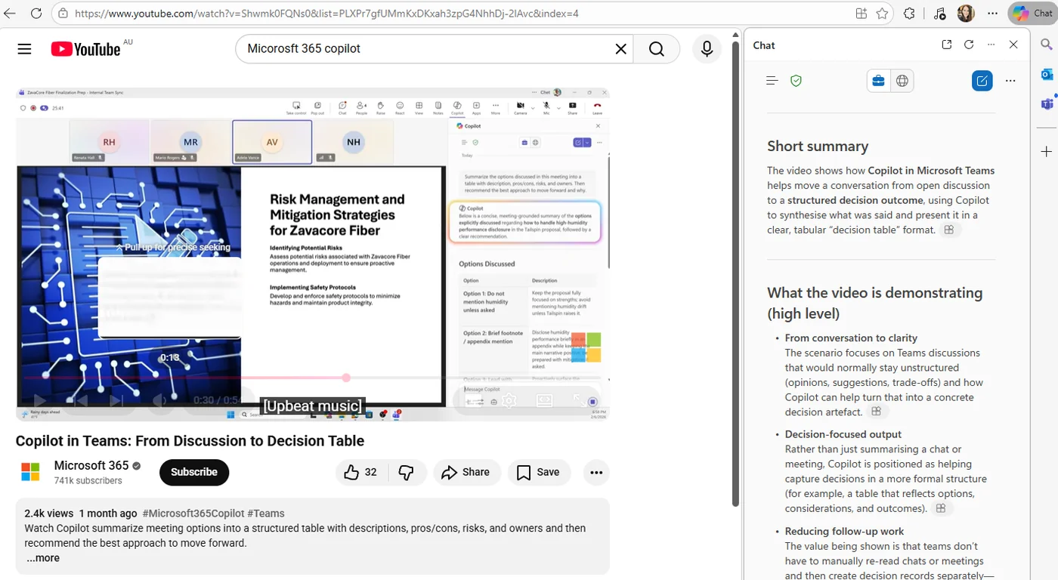Open Copilot conversation list menu icon
Image resolution: width=1058 pixels, height=580 pixels.
click(x=772, y=81)
